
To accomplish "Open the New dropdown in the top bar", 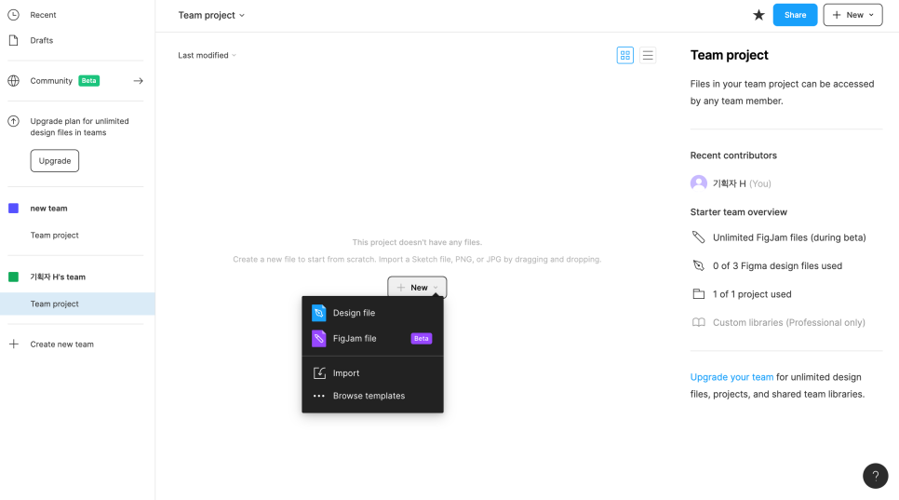I will [852, 15].
